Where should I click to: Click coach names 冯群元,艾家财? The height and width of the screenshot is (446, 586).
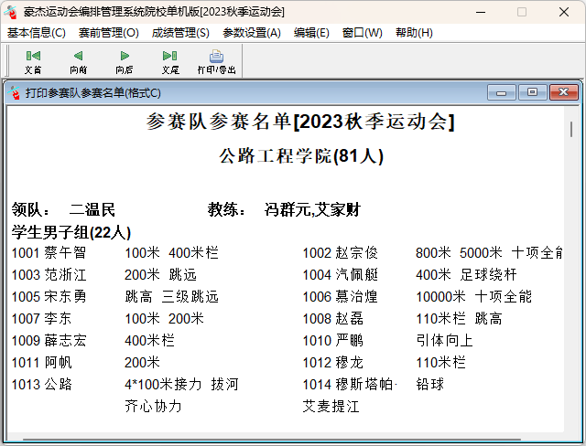point(312,209)
